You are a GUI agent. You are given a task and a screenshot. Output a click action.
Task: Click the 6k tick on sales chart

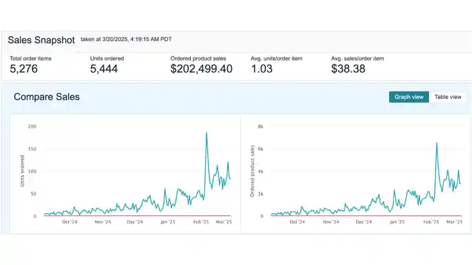[260, 149]
